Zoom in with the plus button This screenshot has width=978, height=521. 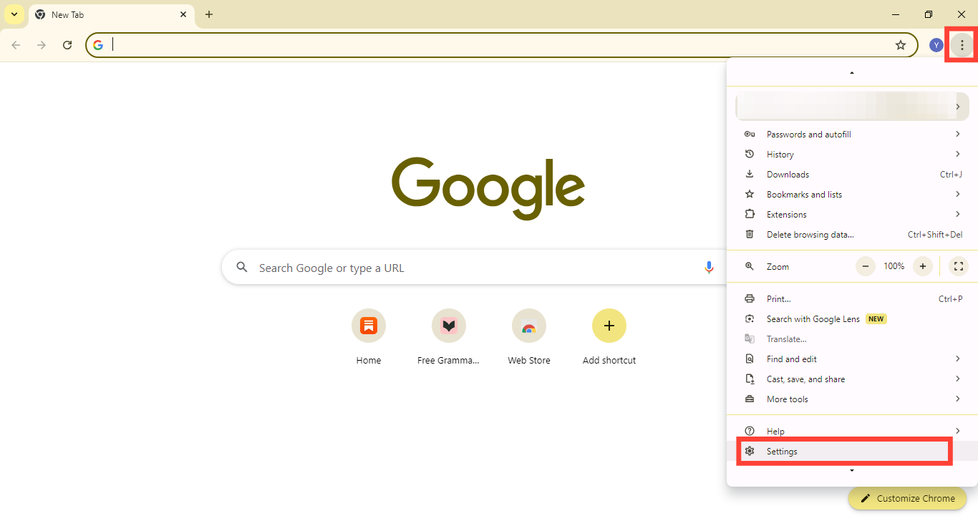[923, 266]
